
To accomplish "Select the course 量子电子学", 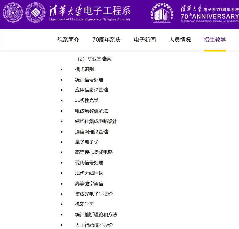I will click(87, 142).
